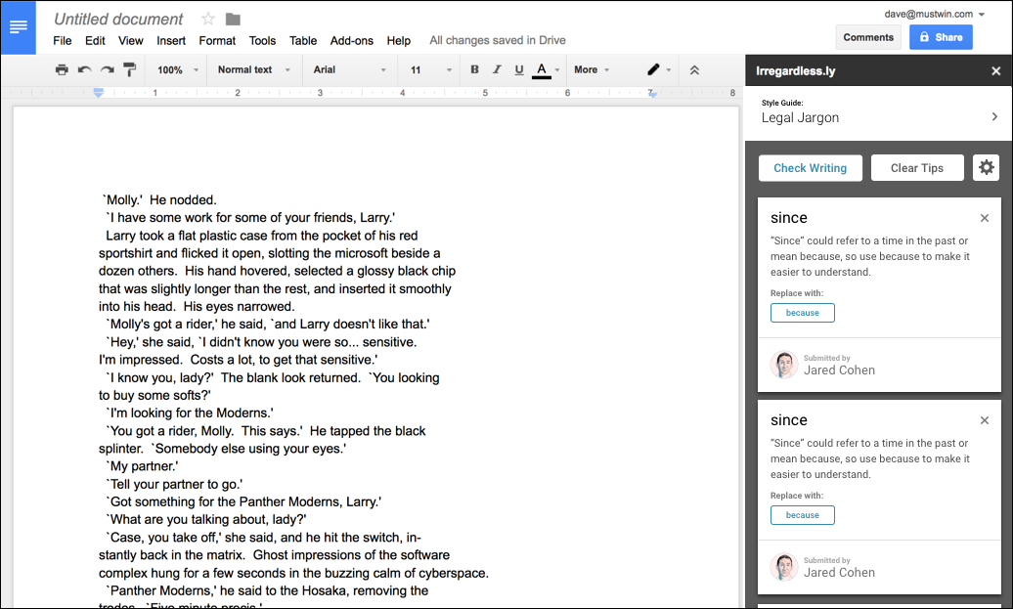Open the dave@mustwin.com account dropdown

click(934, 14)
